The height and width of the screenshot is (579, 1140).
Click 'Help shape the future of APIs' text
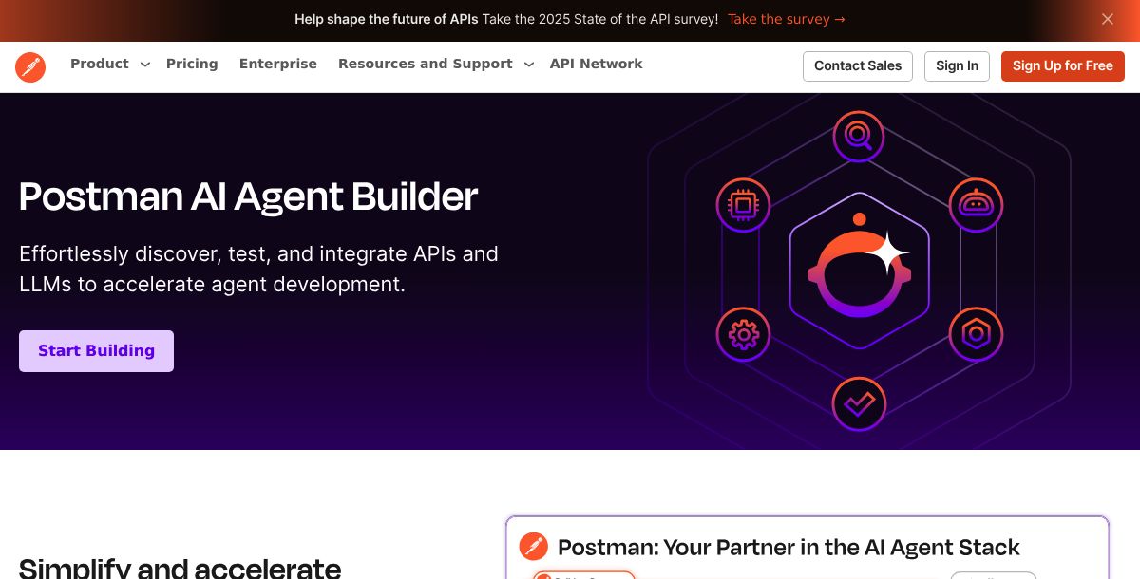pos(386,19)
